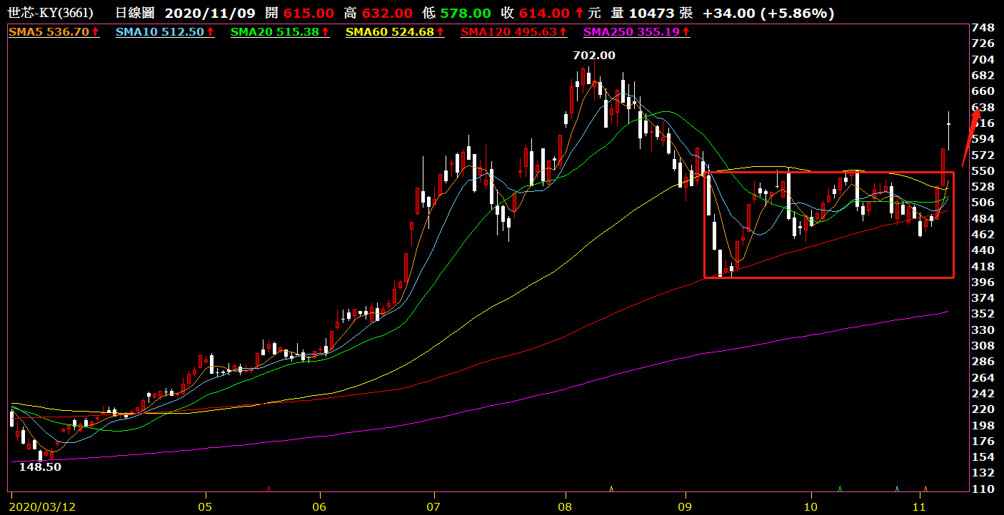
Task: Open the 世芯-KY(3661) stock selector
Action: tap(49, 14)
